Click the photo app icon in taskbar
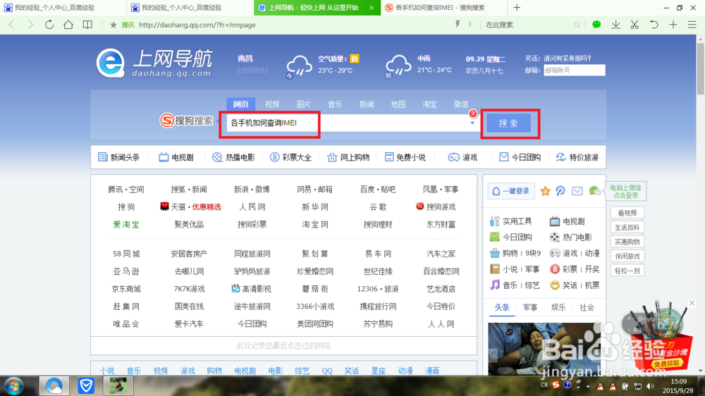Image resolution: width=705 pixels, height=396 pixels. click(118, 386)
